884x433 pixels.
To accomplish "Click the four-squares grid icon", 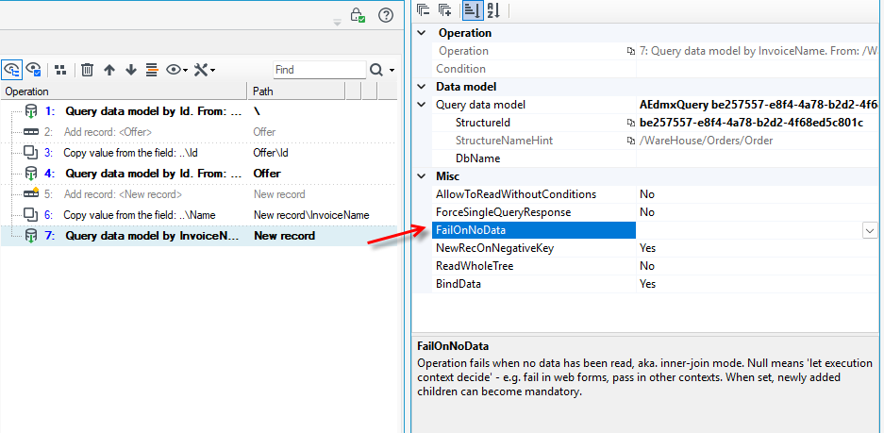I will [x=60, y=70].
